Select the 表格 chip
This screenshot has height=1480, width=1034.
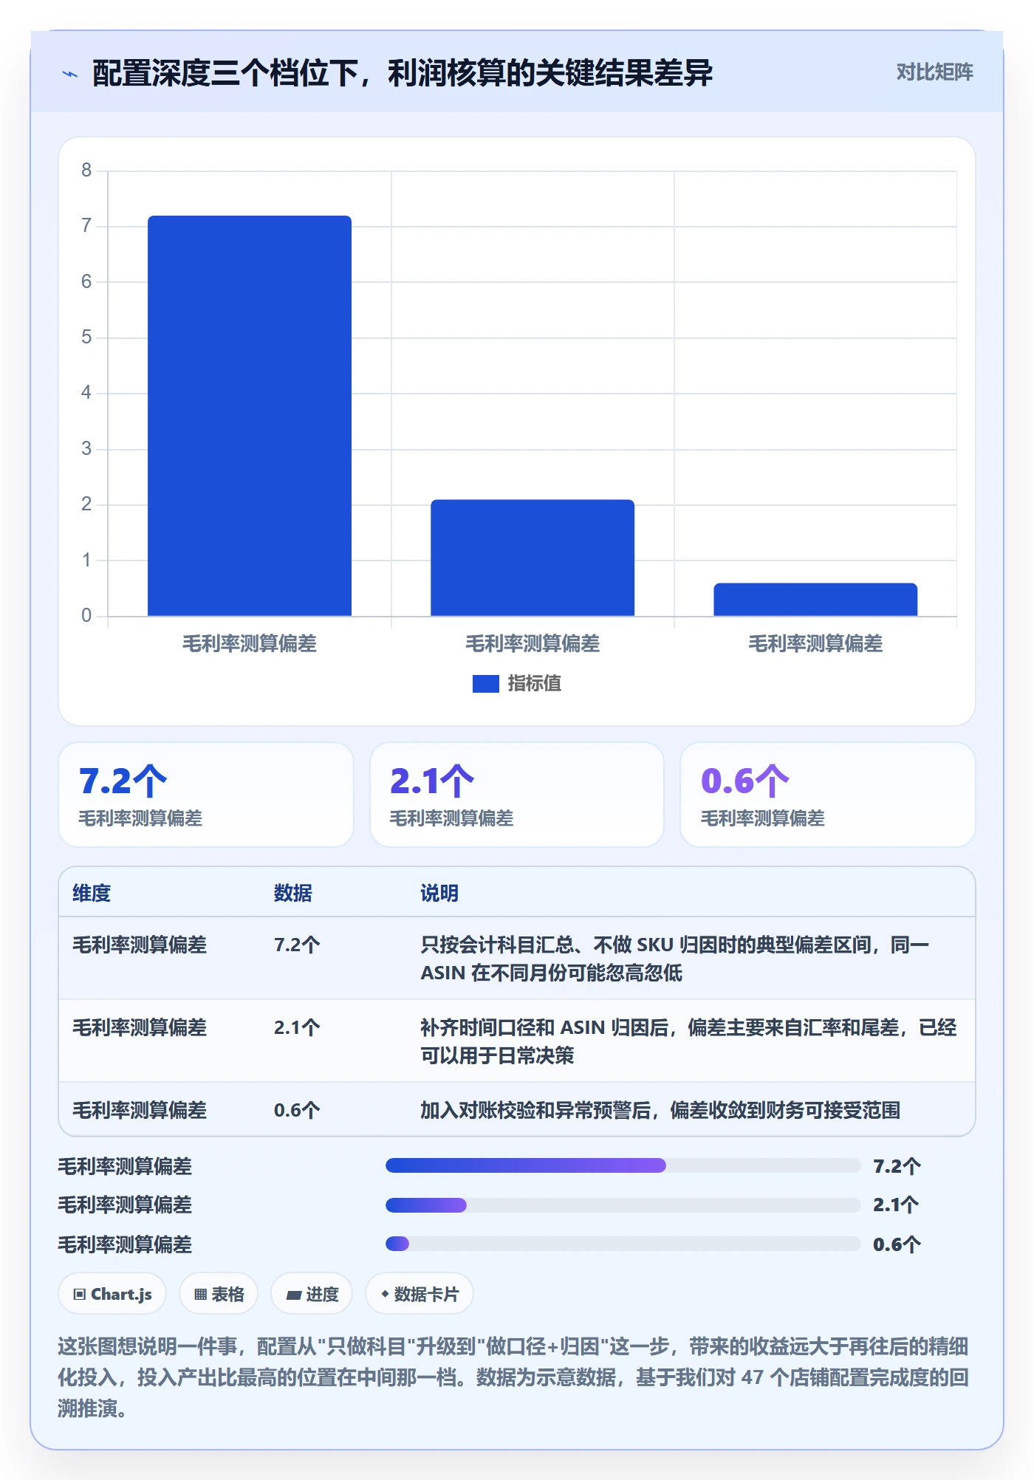219,1294
